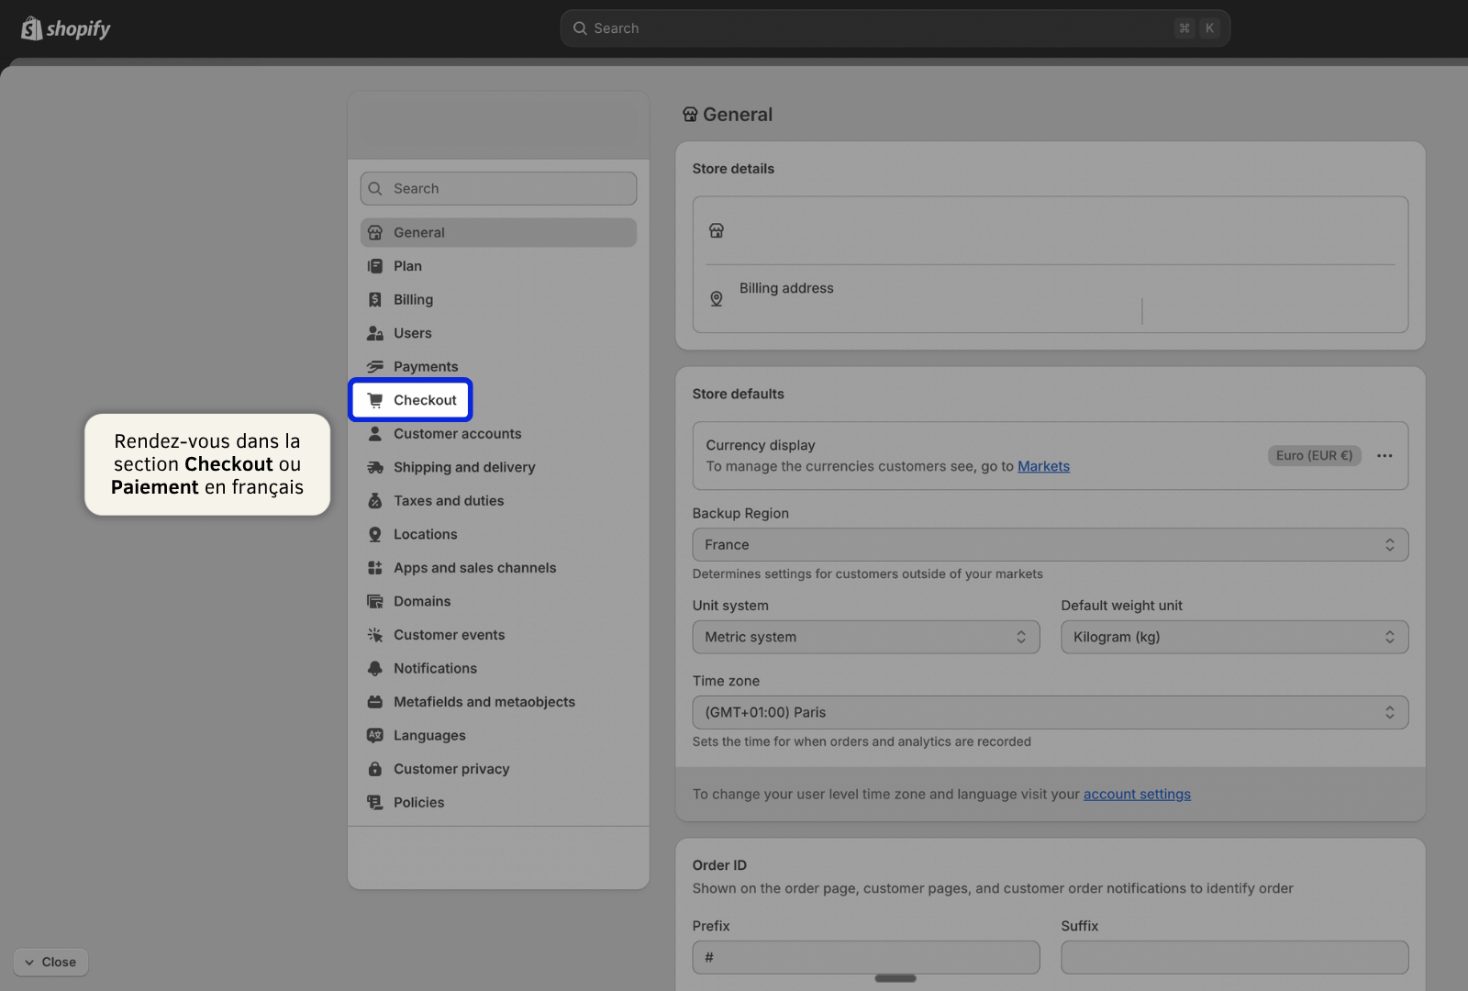Screen dimensions: 1468x991
Task: Click the Shipping and delivery truck icon
Action: tap(374, 467)
